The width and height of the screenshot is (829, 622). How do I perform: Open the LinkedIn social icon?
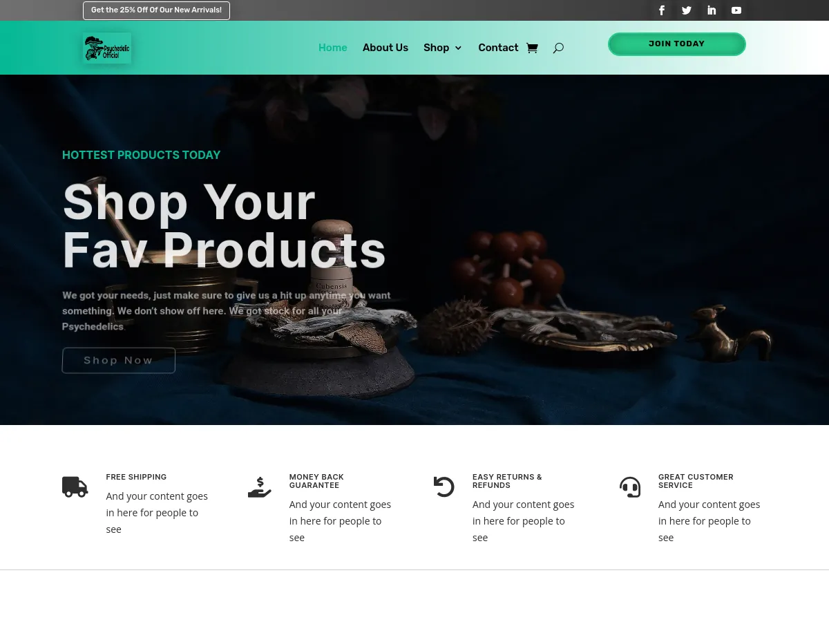[712, 10]
